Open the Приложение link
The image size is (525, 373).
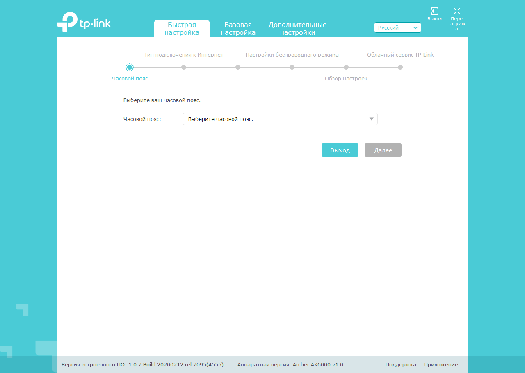(441, 364)
